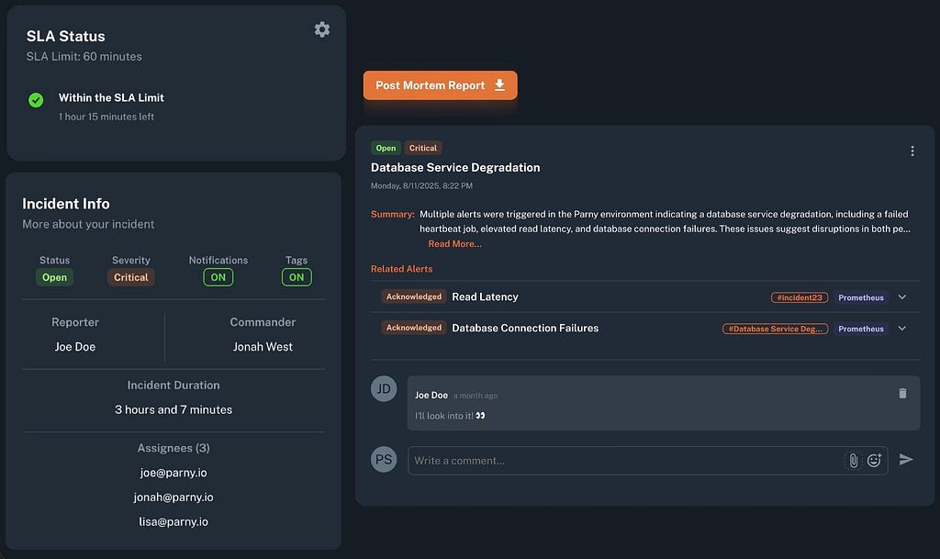Viewport: 940px width, 559px height.
Task: Click the Database Connection Failures alert name
Action: click(x=525, y=329)
